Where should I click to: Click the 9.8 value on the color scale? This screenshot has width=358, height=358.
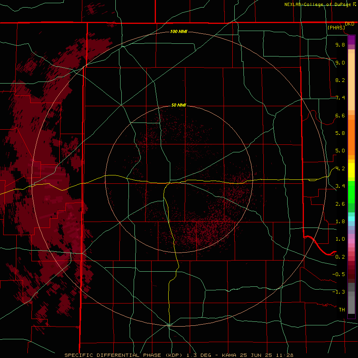pos(340,45)
